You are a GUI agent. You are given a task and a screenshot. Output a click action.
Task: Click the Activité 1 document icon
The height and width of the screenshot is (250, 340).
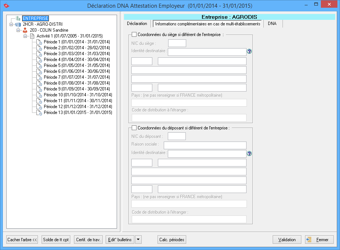[x=32, y=36]
